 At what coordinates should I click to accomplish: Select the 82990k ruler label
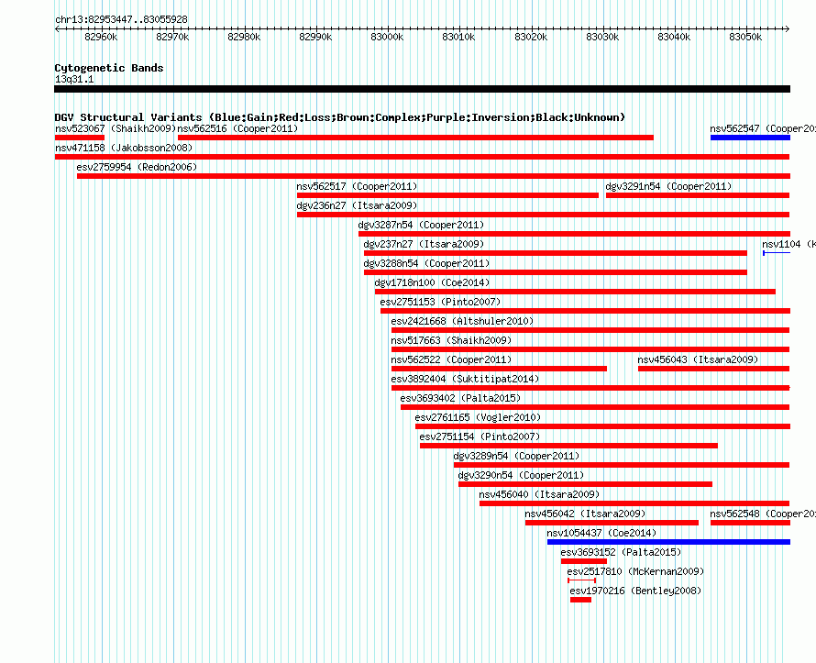[315, 37]
